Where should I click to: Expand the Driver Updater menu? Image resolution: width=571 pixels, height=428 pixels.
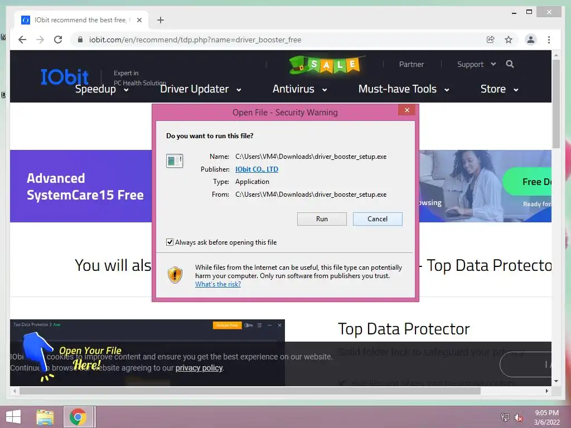pos(200,89)
